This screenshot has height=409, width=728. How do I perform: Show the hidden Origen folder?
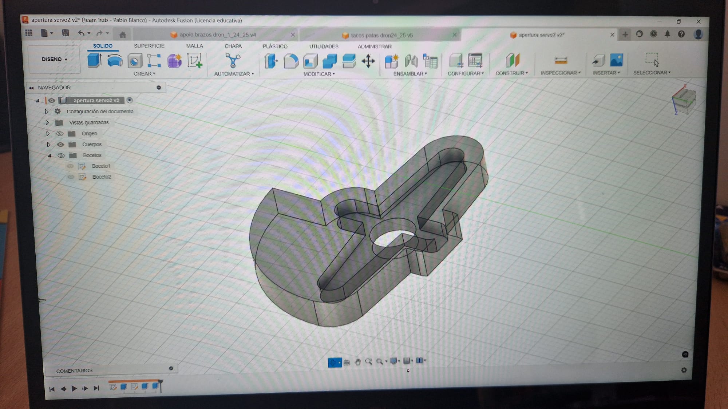[60, 134]
